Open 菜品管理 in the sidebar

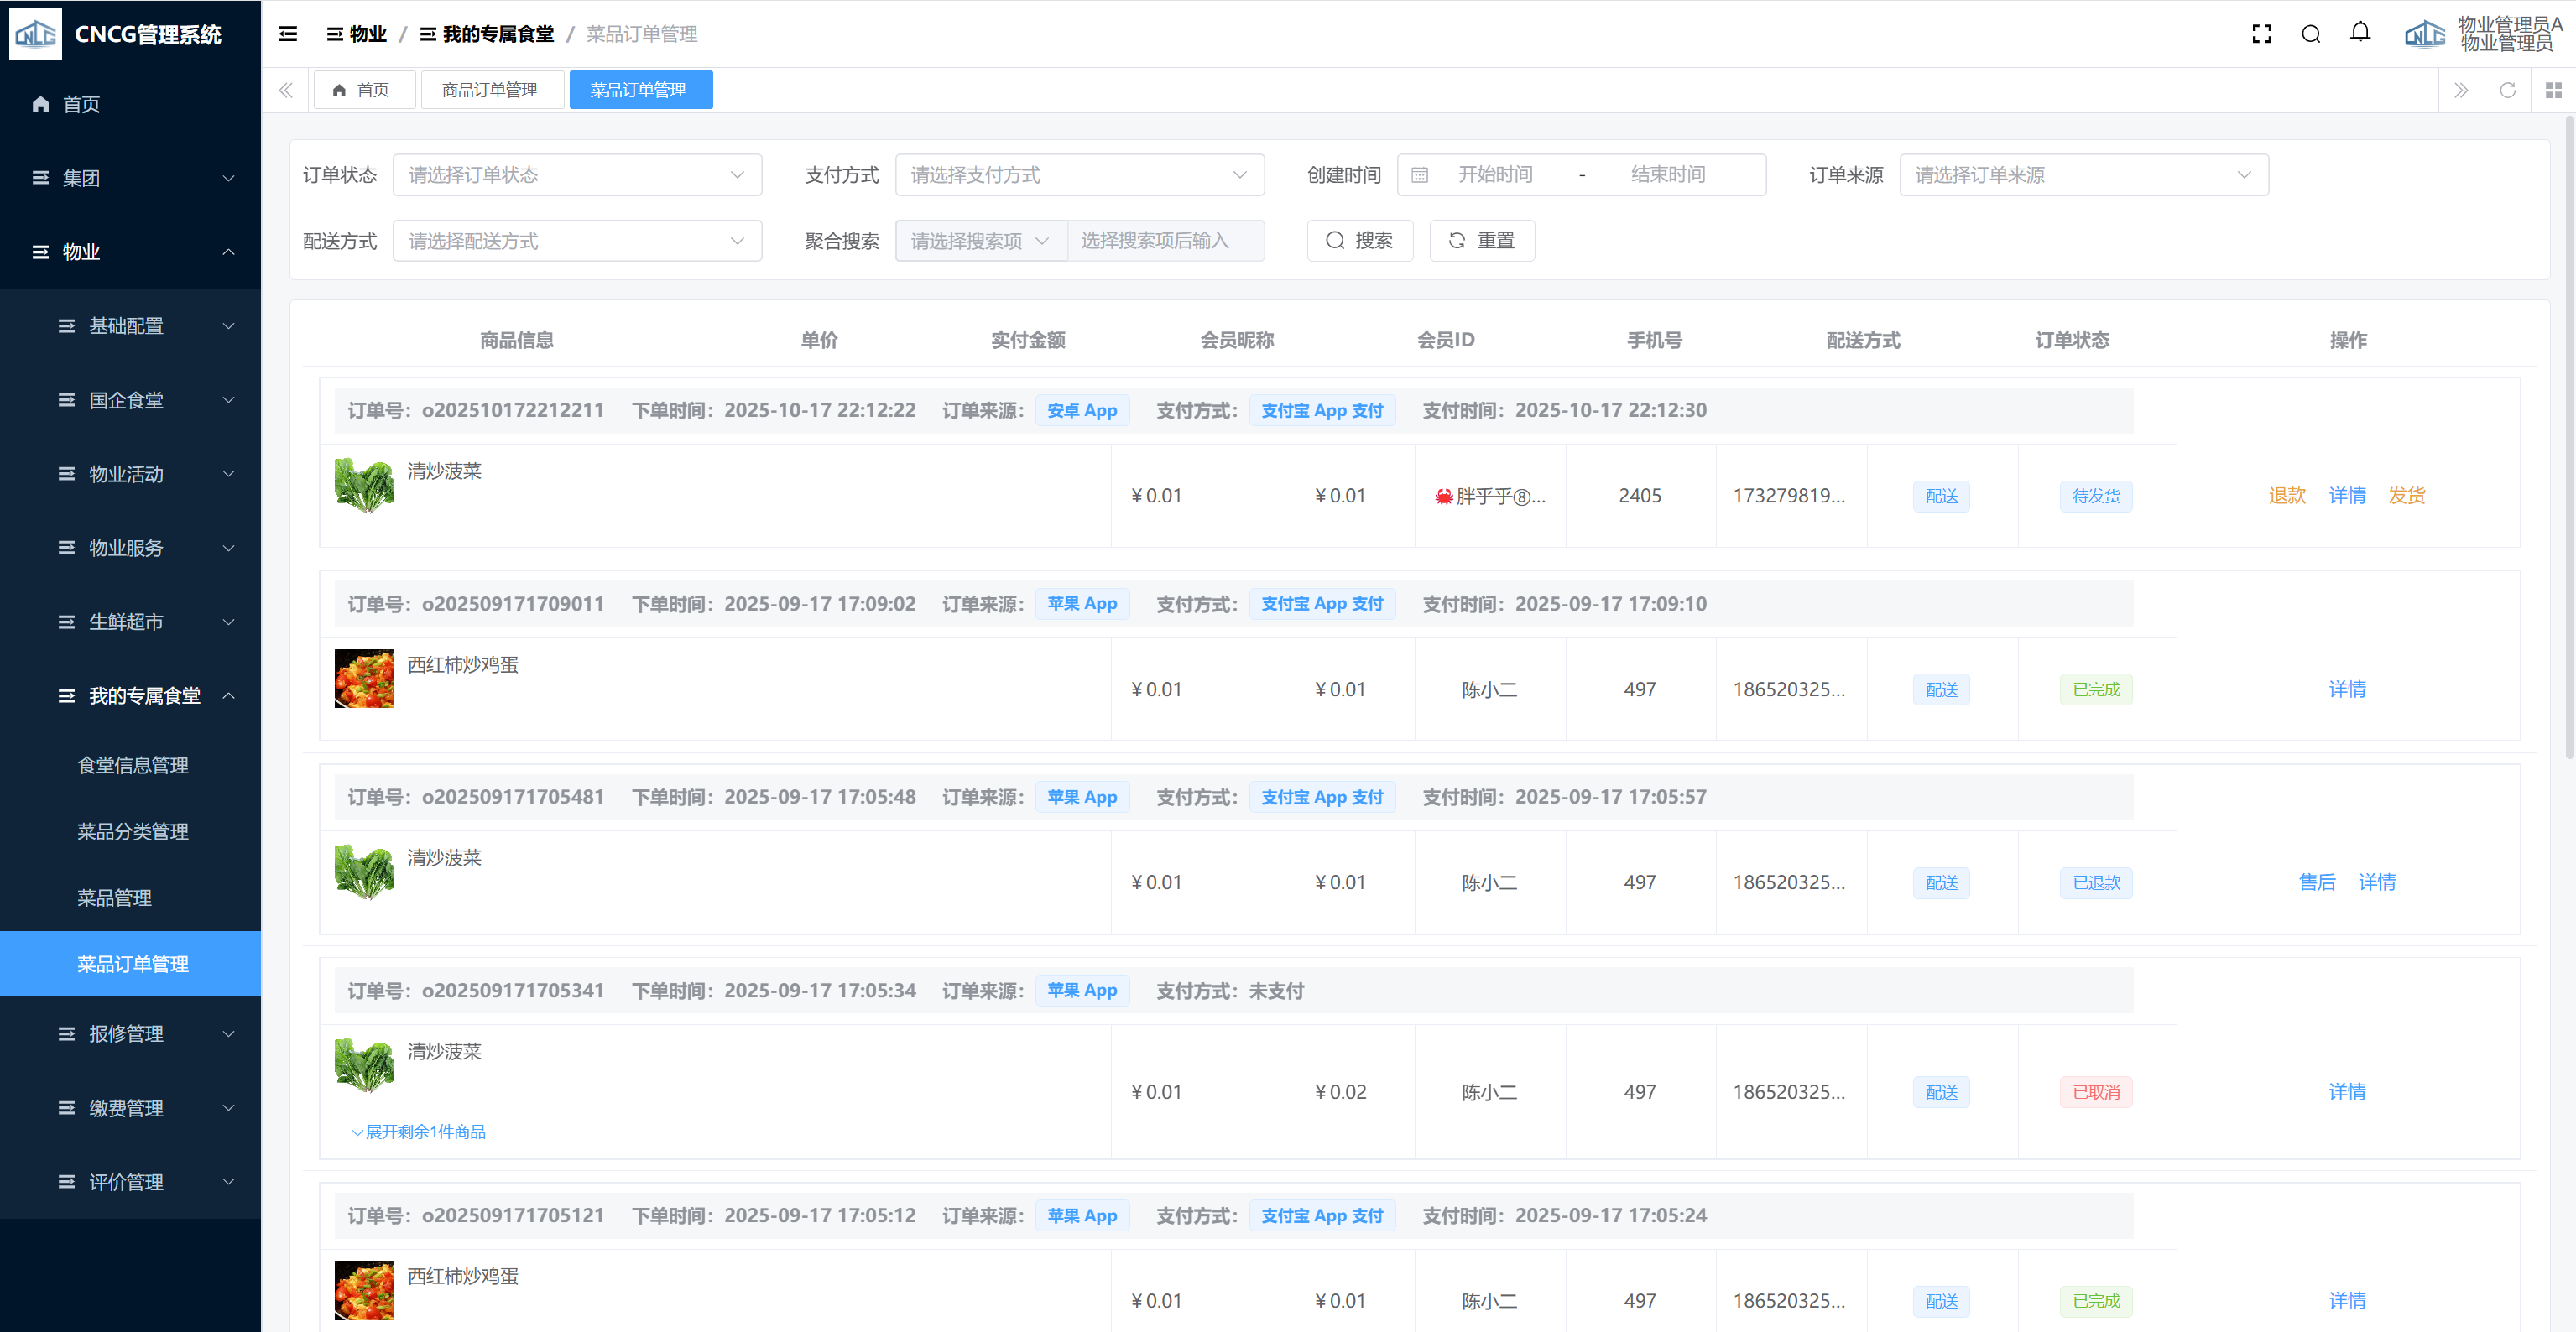[x=114, y=898]
